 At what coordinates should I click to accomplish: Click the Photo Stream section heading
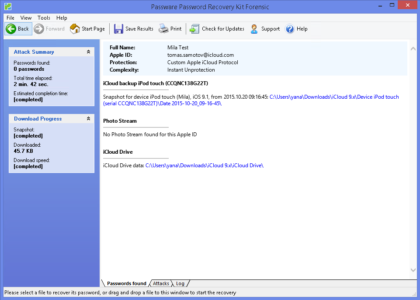(x=120, y=121)
